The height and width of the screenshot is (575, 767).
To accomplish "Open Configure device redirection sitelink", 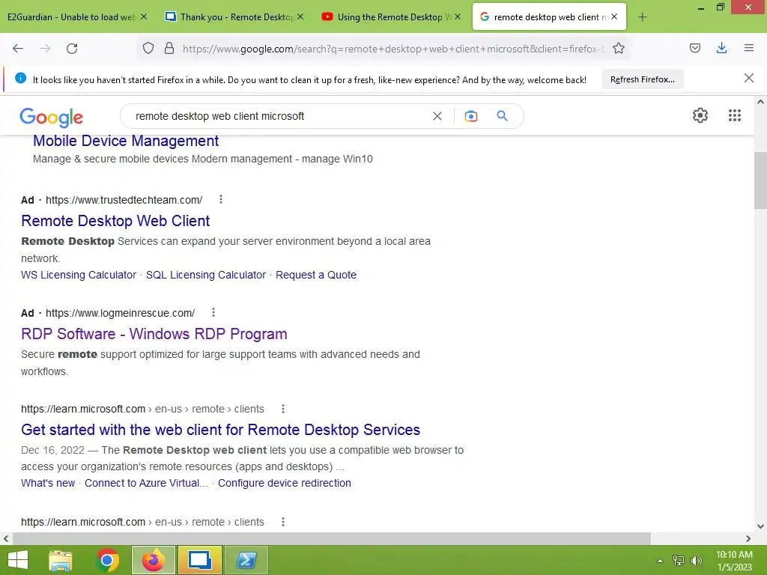I will point(284,483).
